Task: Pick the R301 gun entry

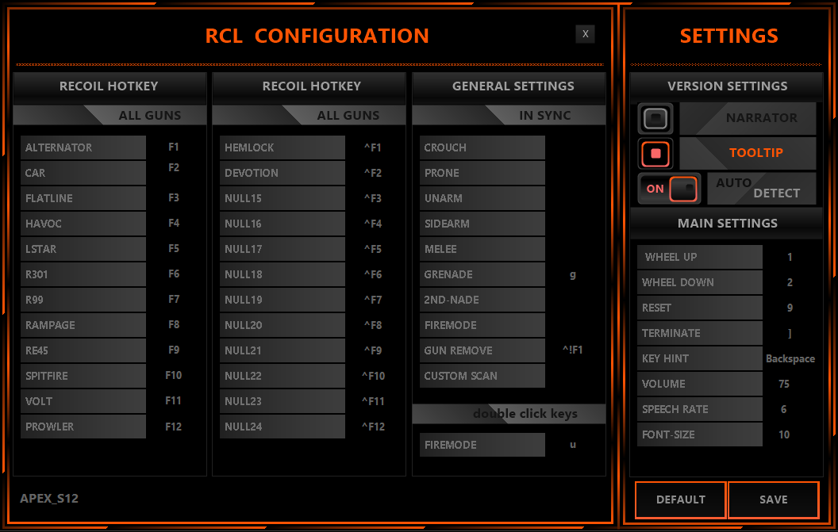Action: point(83,274)
